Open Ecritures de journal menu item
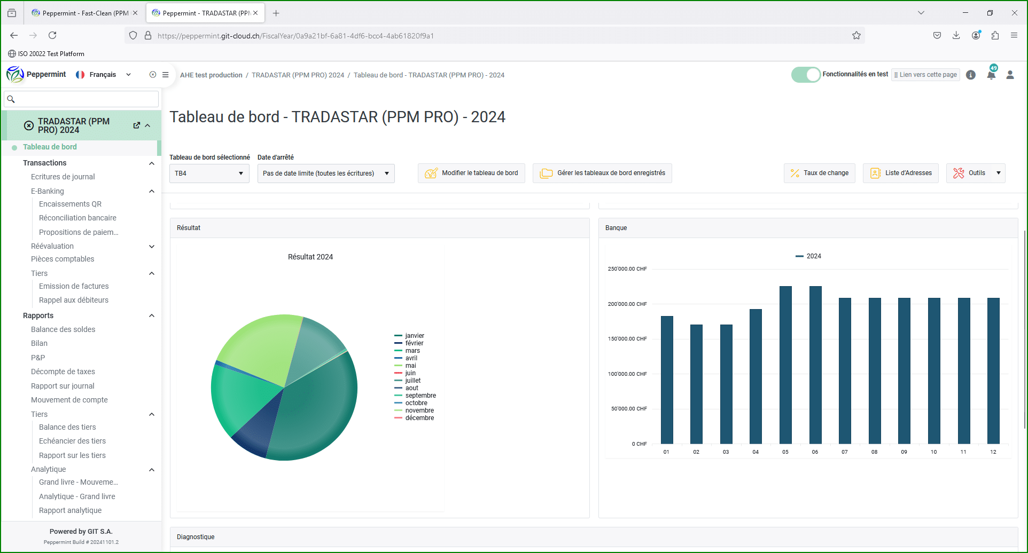The image size is (1028, 553). tap(63, 177)
